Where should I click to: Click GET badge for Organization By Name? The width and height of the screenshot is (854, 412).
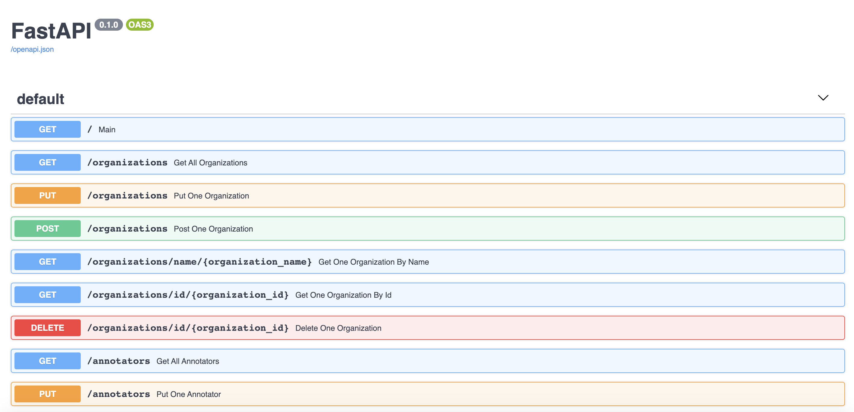47,262
